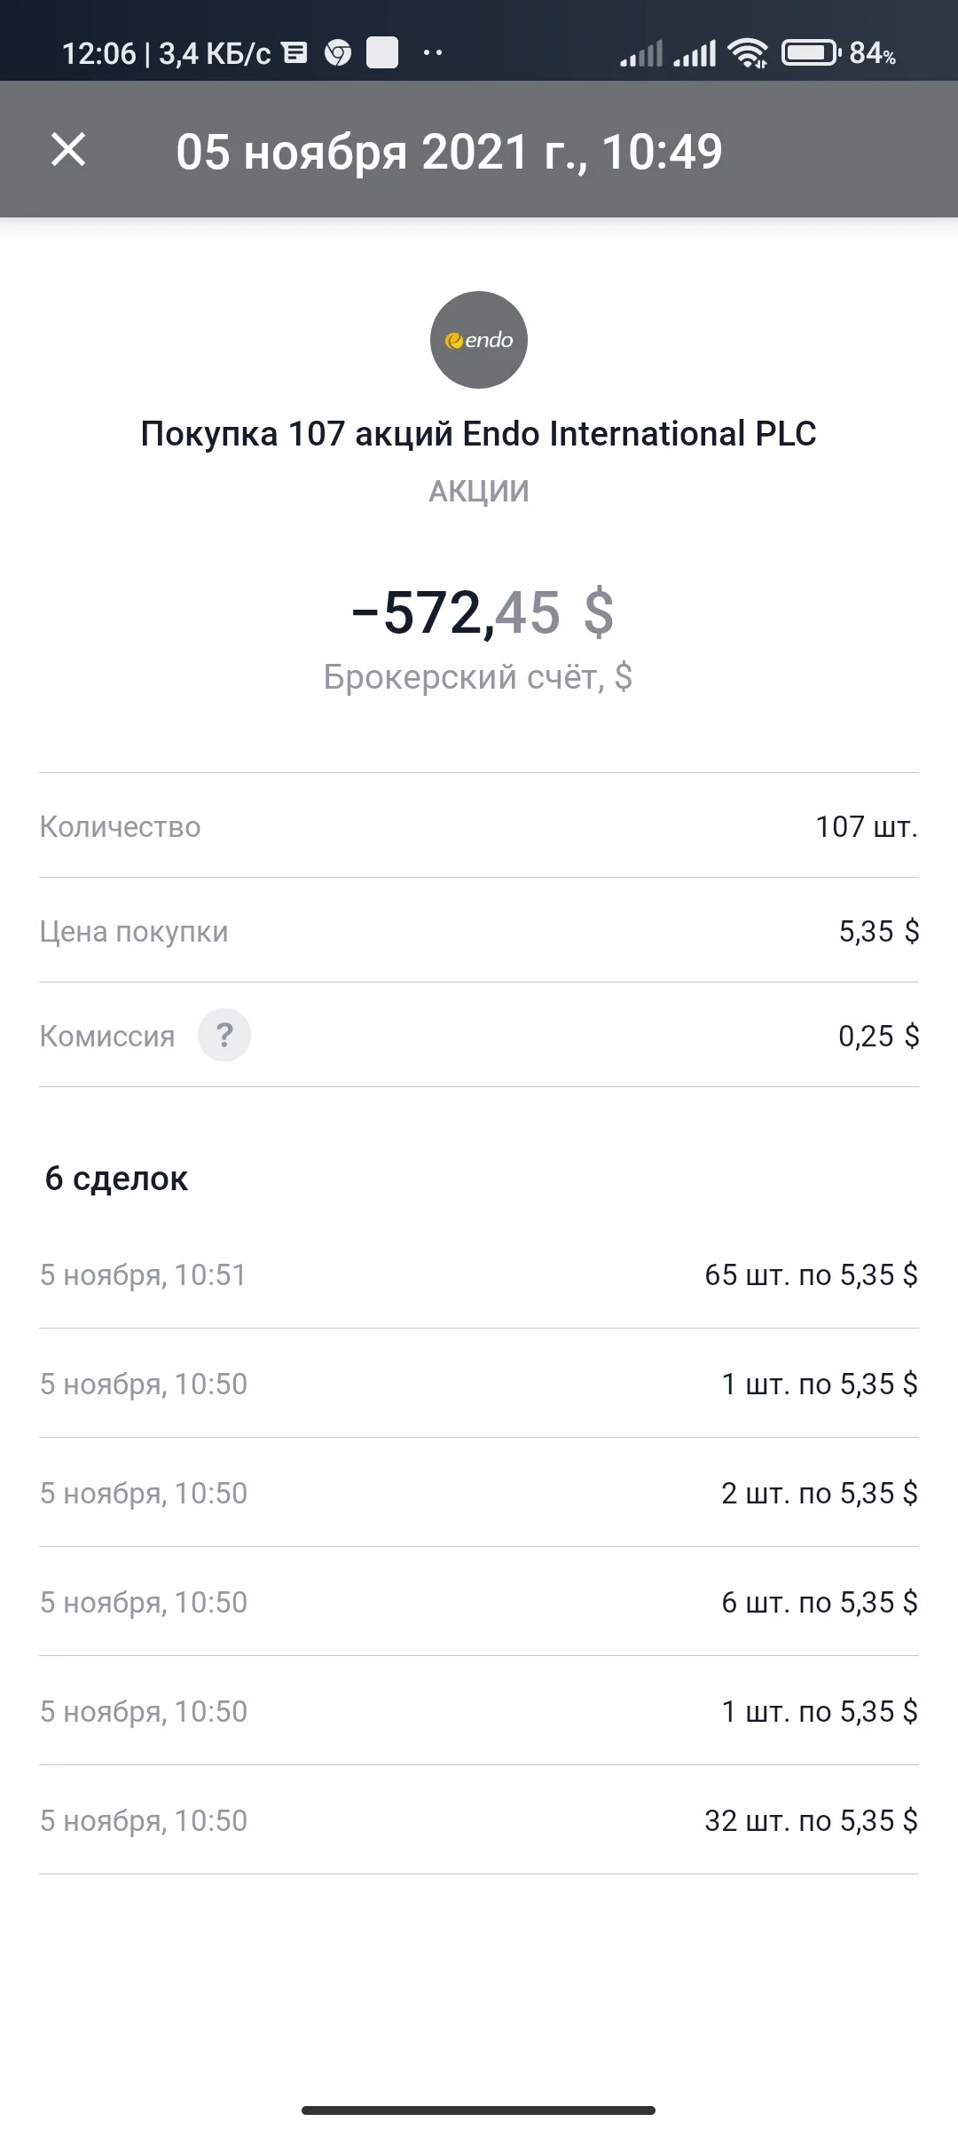Select the 10:51 deal of 65 shares
This screenshot has width=958, height=2130.
pos(479,1274)
